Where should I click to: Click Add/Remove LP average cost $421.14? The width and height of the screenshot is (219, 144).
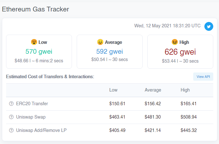(x=153, y=130)
